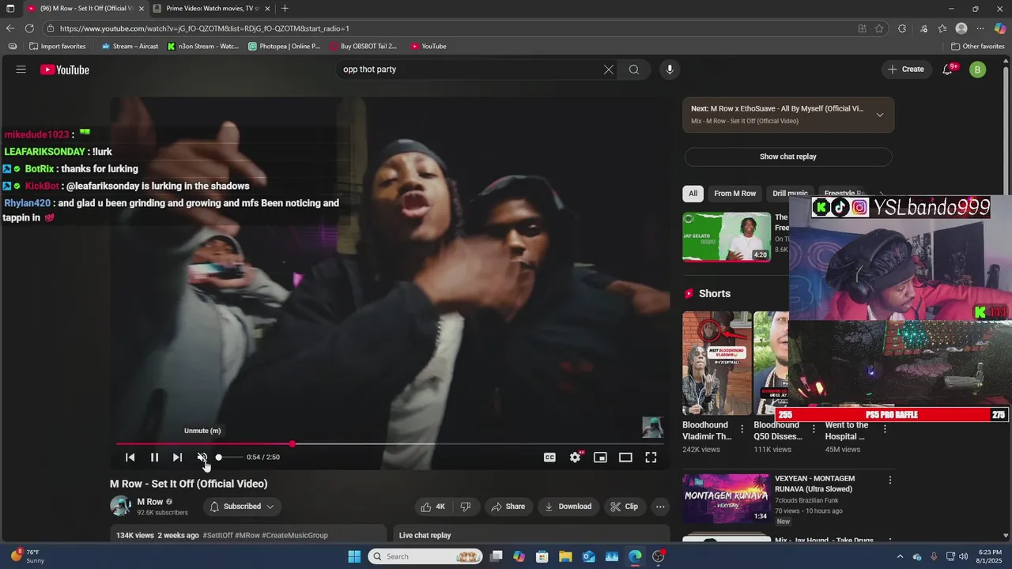This screenshot has height=569, width=1012.
Task: Open M Row channel avatar
Action: 121,506
